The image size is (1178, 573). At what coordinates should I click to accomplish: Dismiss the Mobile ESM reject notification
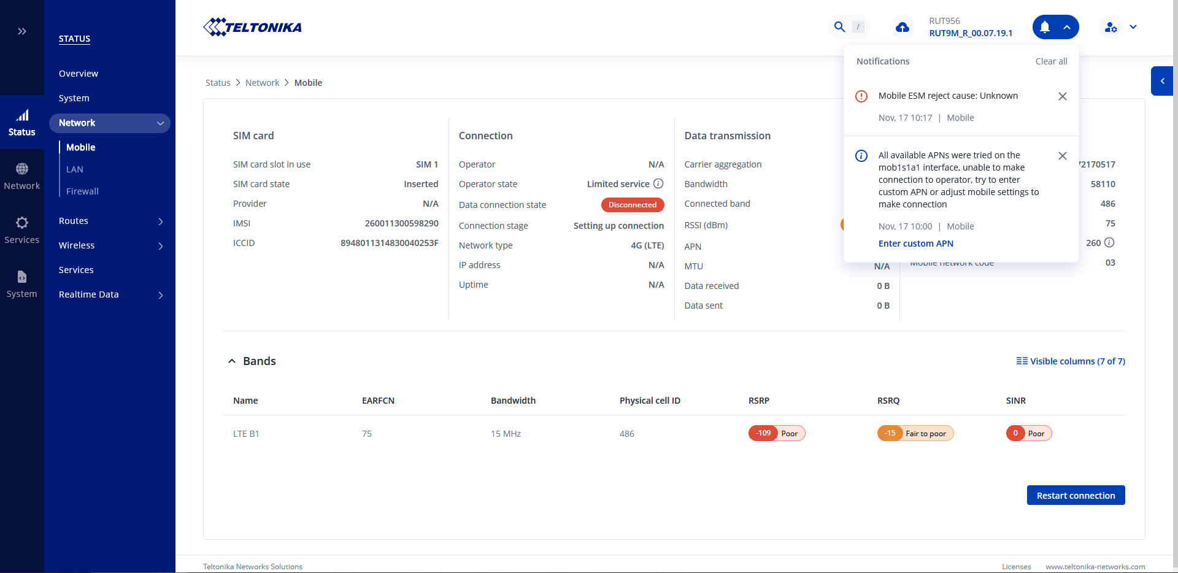pos(1063,96)
